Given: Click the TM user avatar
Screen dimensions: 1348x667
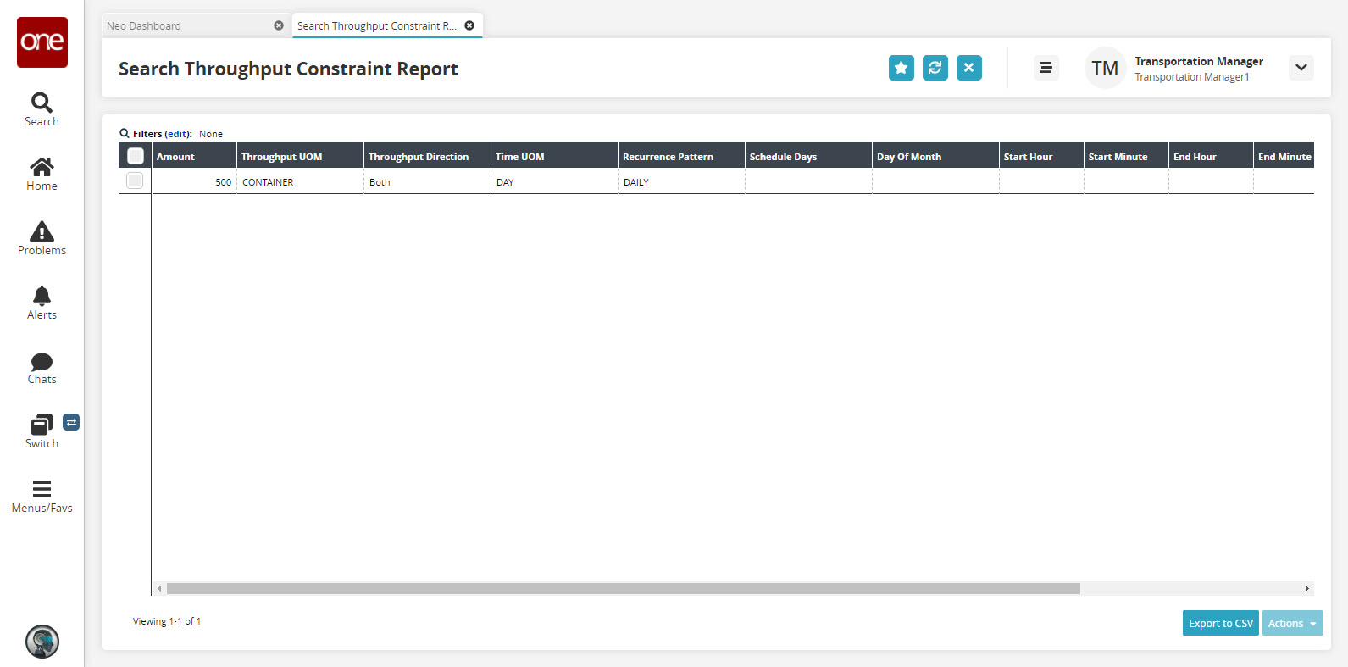Looking at the screenshot, I should pos(1105,68).
